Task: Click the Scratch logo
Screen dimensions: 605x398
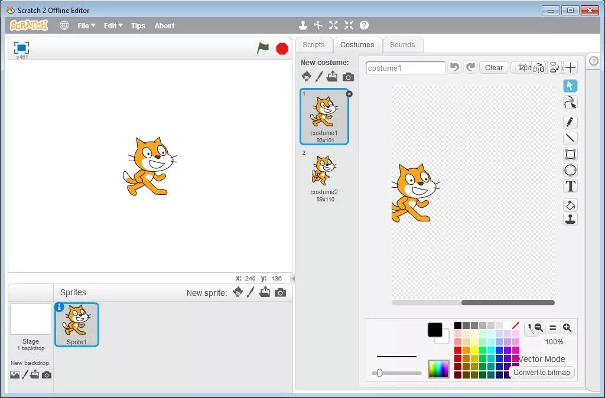Action: coord(29,25)
